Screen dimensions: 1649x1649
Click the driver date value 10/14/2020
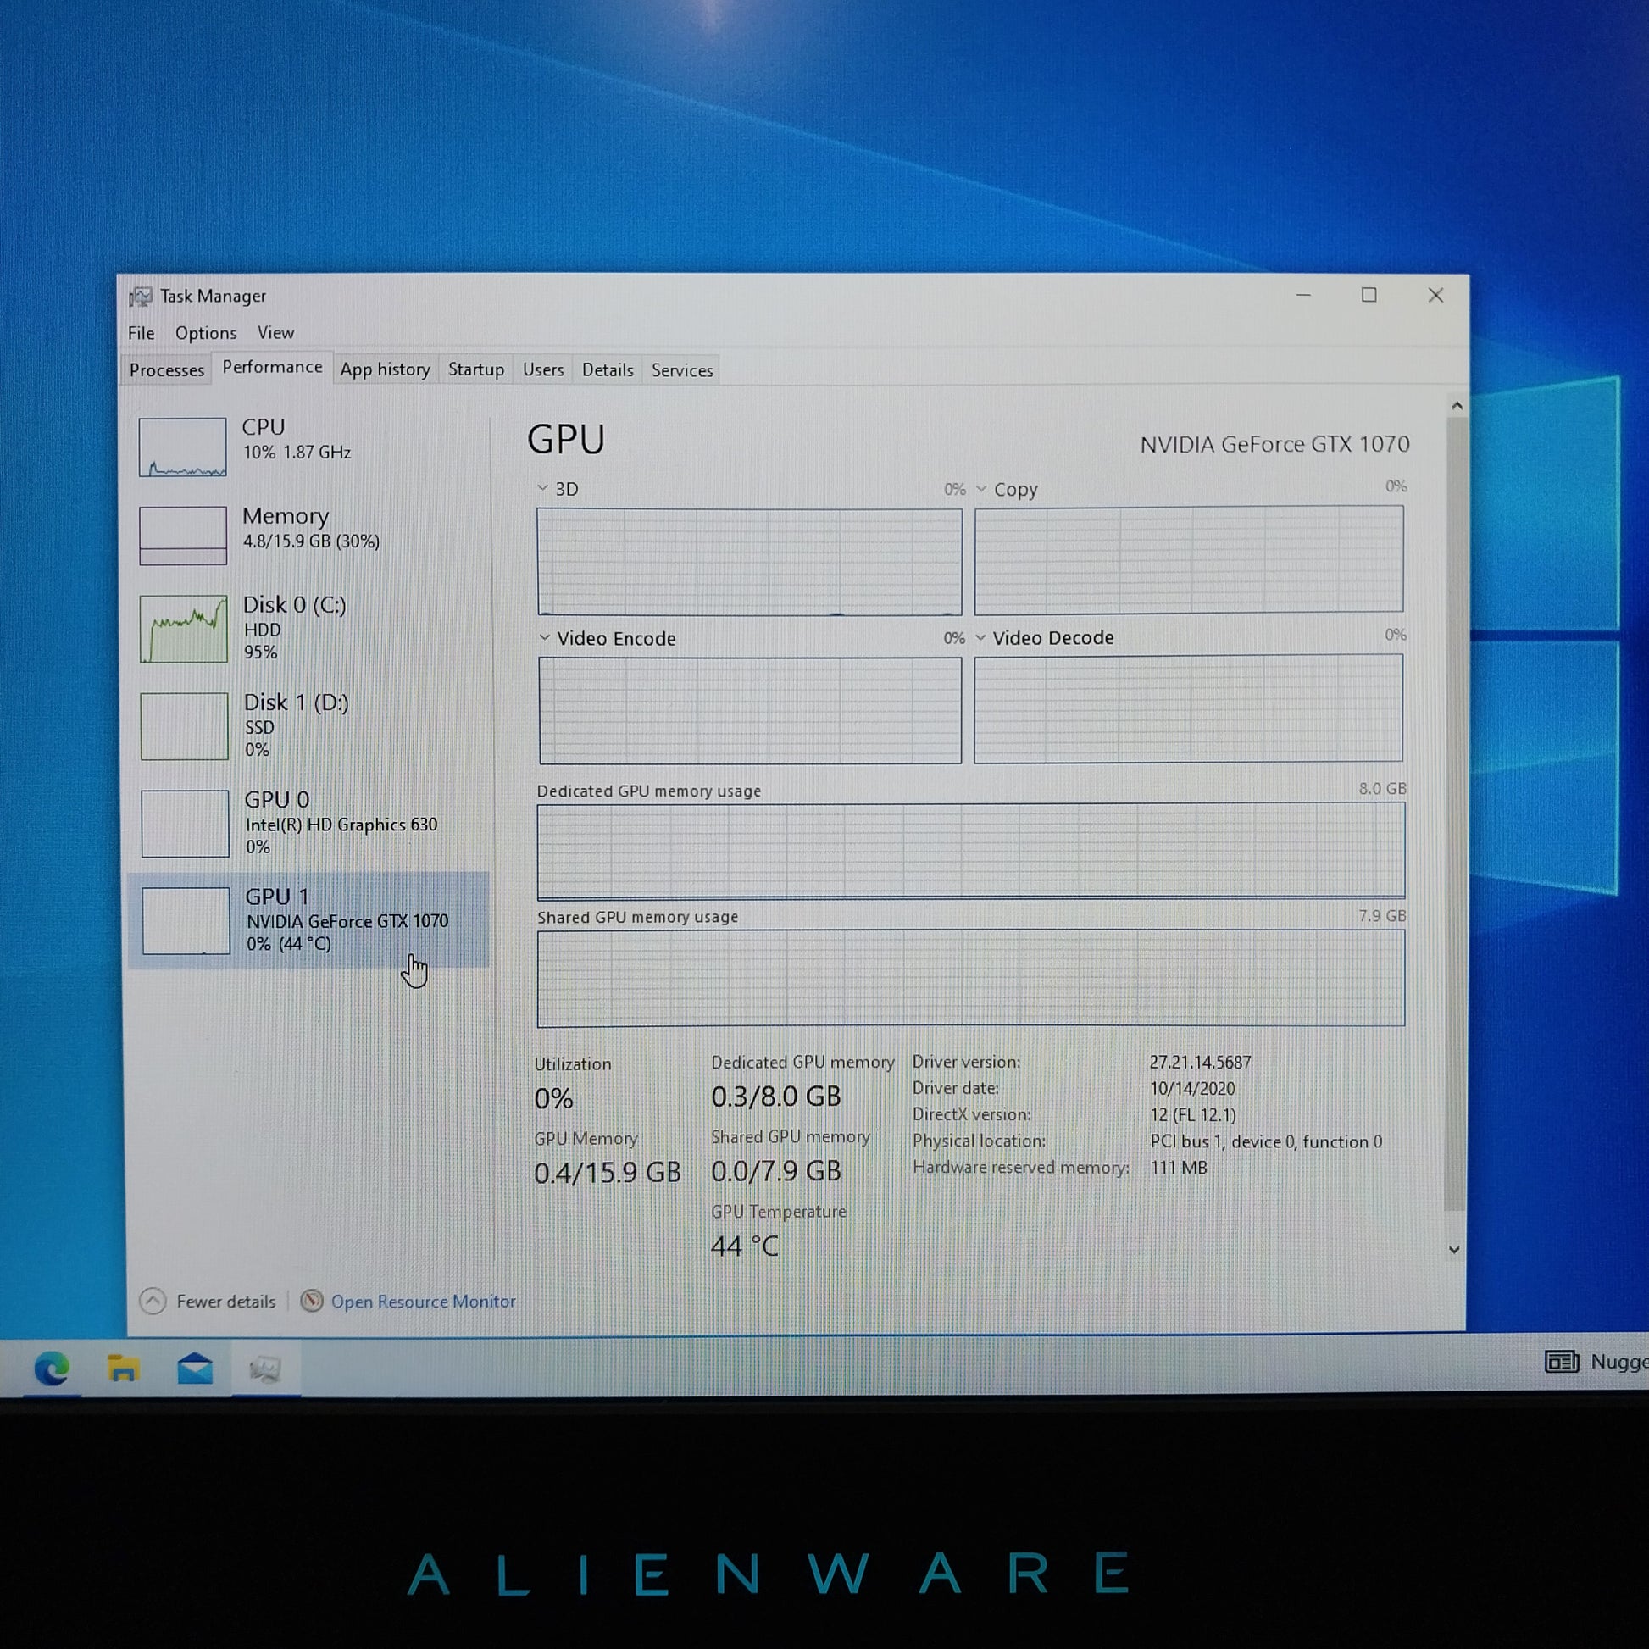1192,1089
